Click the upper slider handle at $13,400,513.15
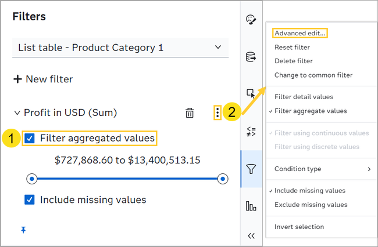Image resolution: width=378 pixels, height=247 pixels. 223,179
